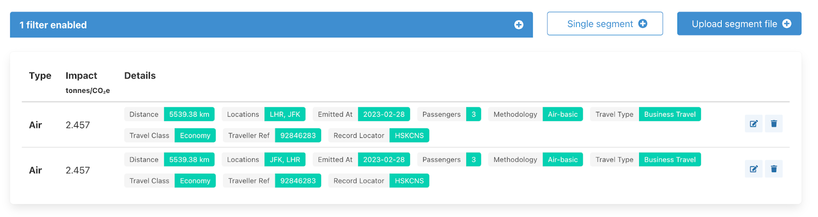This screenshot has width=818, height=217.
Task: Click first row Business Travel tag
Action: [669, 114]
